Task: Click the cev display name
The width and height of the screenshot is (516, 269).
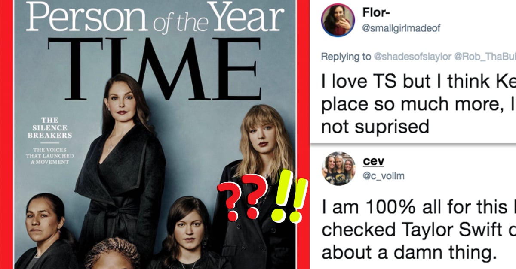Action: (373, 161)
